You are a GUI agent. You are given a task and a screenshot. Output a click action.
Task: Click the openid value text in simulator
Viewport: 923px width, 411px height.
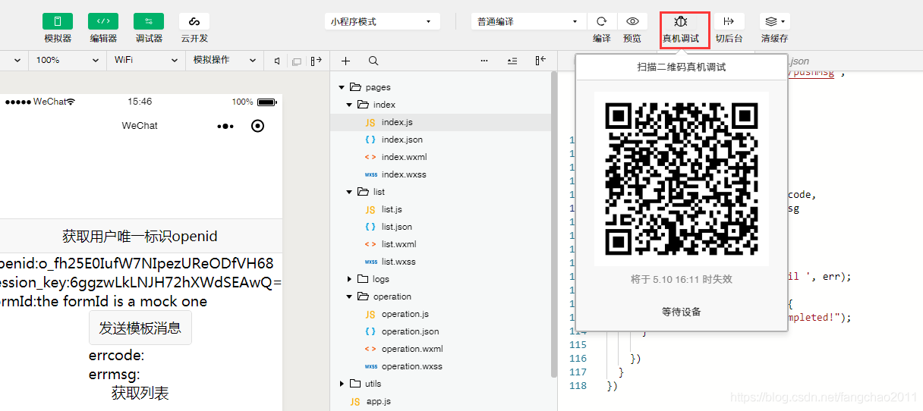(x=137, y=263)
